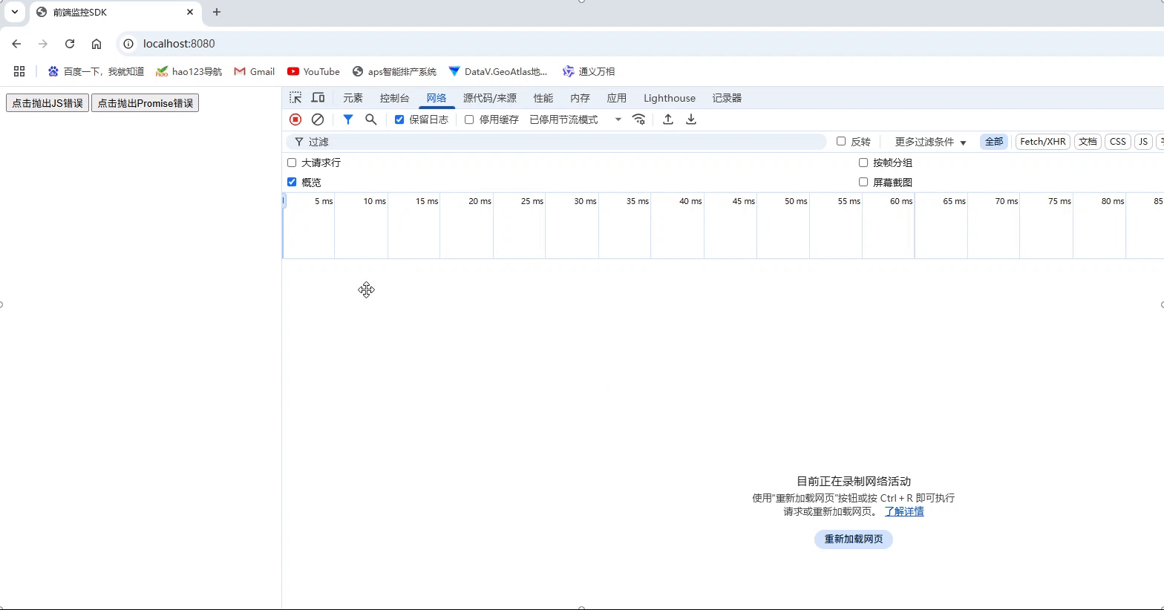The image size is (1164, 610).
Task: Focus the 过滤 input field
Action: 557,142
